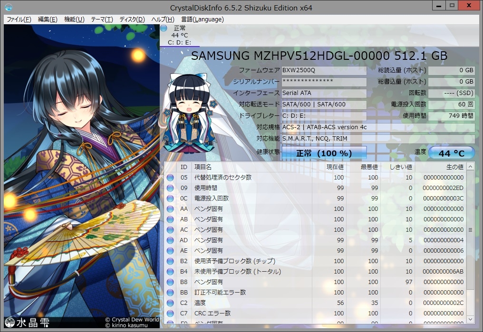Click status orb for attribute 0C
Image resolution: width=483 pixels, height=332 pixels.
pos(170,199)
